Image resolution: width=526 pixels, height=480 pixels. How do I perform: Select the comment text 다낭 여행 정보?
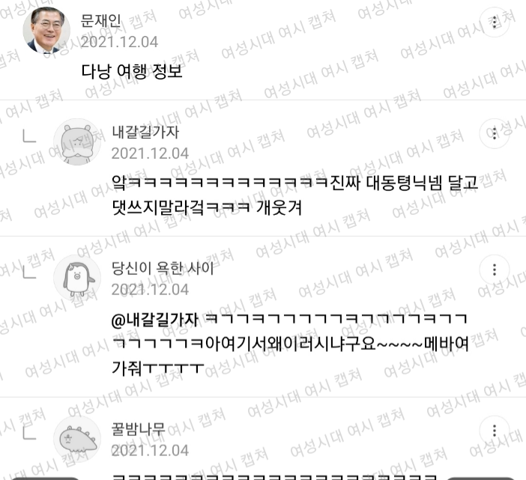(132, 71)
